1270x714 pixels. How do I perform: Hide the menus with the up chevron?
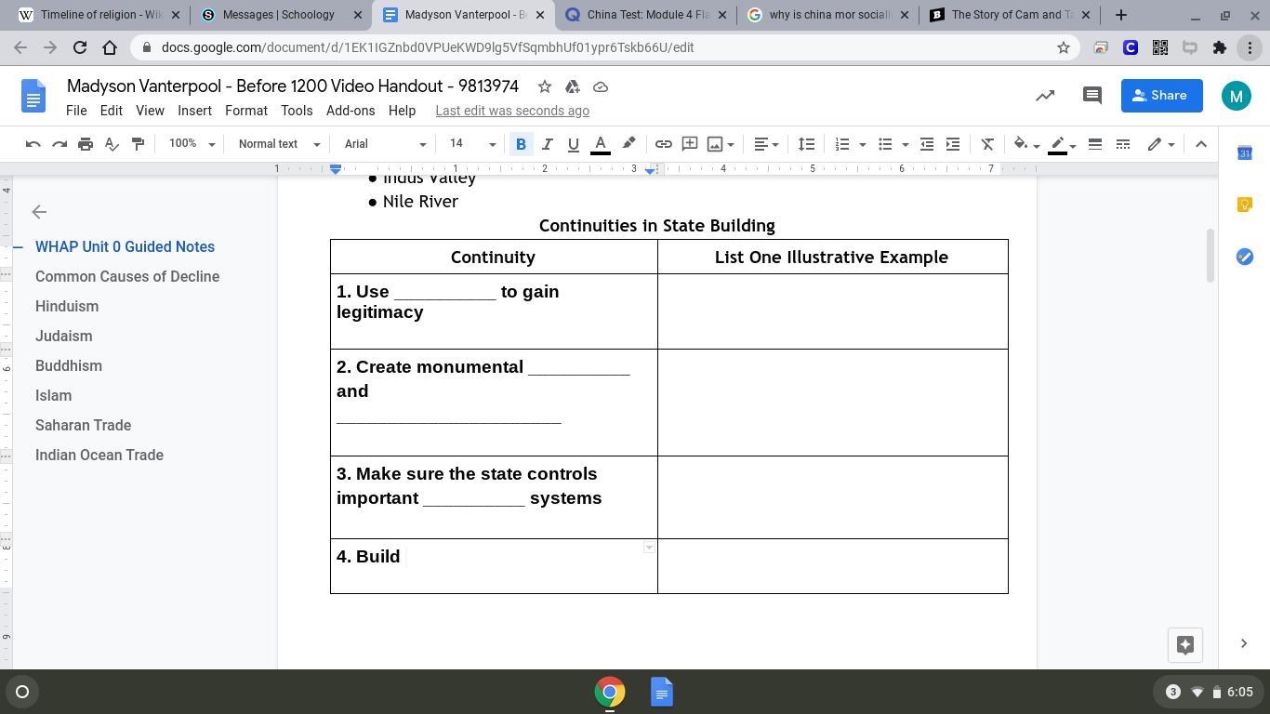coord(1200,144)
